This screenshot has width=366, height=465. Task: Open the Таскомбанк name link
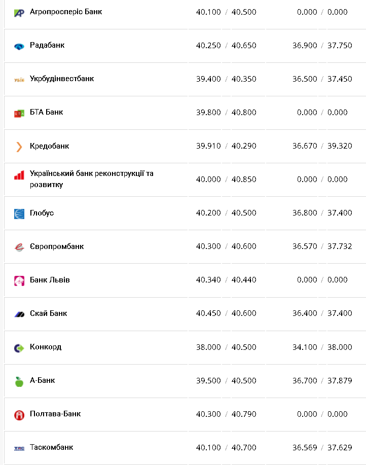51,447
